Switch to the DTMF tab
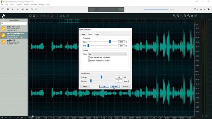 pos(97,34)
